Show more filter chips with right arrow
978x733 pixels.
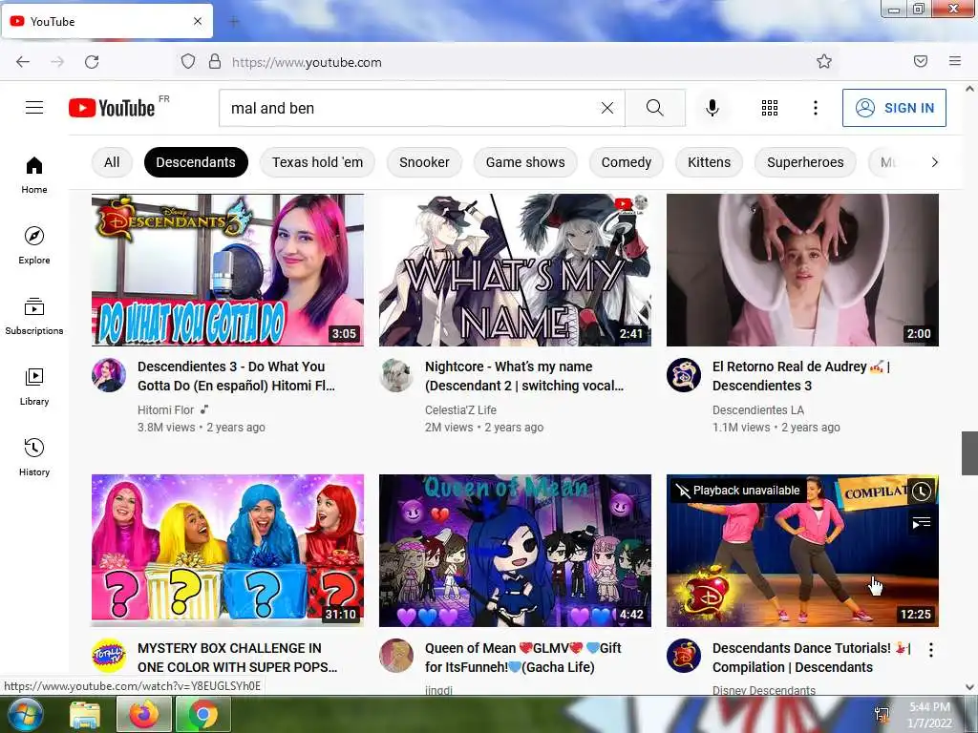[x=934, y=162]
